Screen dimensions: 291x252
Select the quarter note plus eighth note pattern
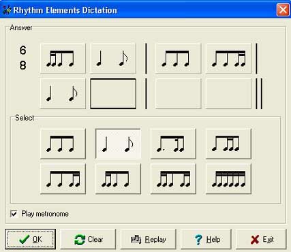(118, 144)
